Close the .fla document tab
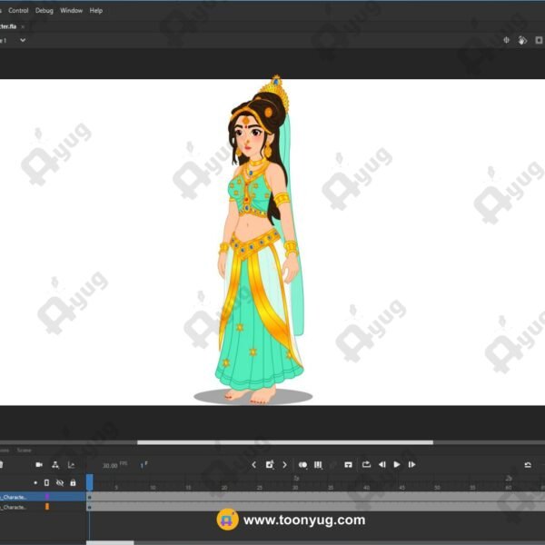 23,26
